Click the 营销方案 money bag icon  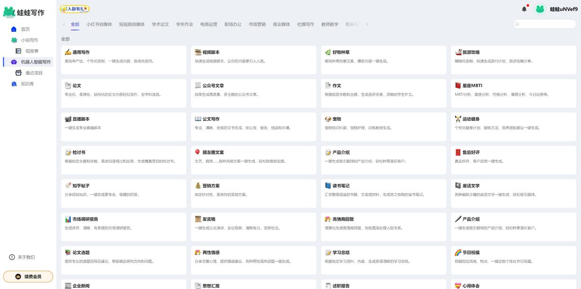(198, 186)
